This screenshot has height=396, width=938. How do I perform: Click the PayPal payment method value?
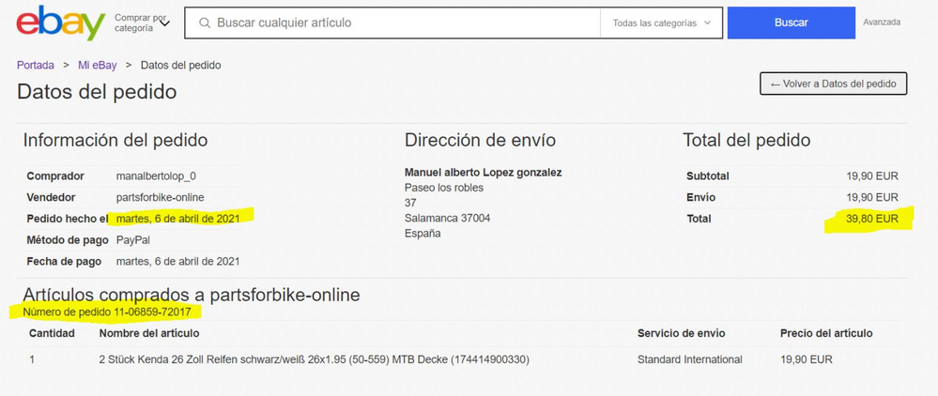132,240
